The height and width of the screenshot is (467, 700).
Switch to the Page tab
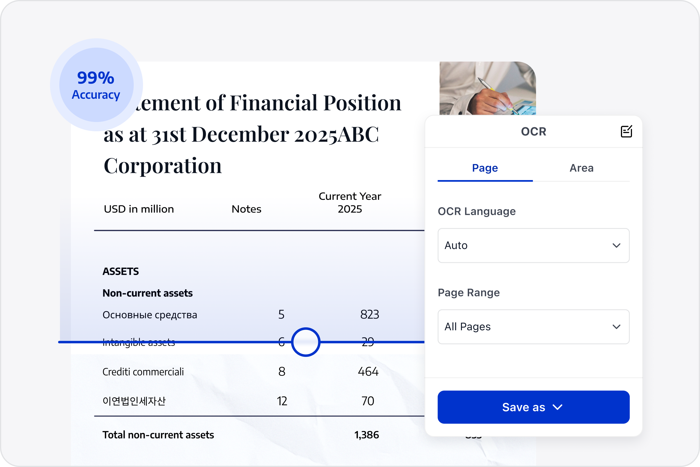[485, 168]
